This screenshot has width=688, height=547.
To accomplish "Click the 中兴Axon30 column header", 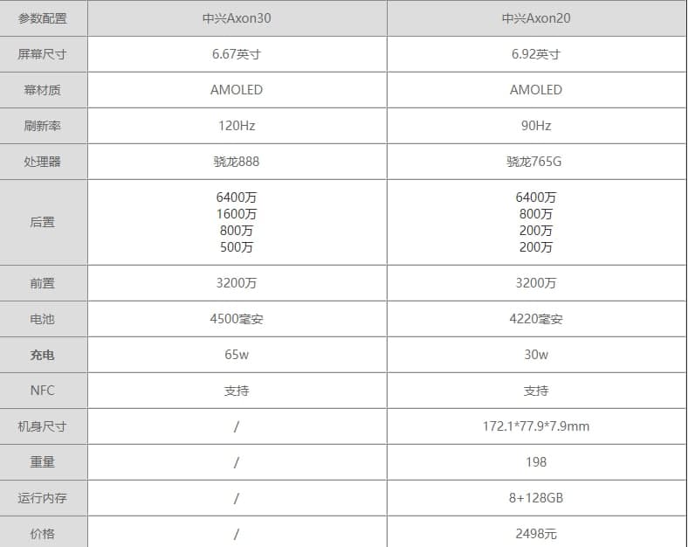I will coord(237,18).
